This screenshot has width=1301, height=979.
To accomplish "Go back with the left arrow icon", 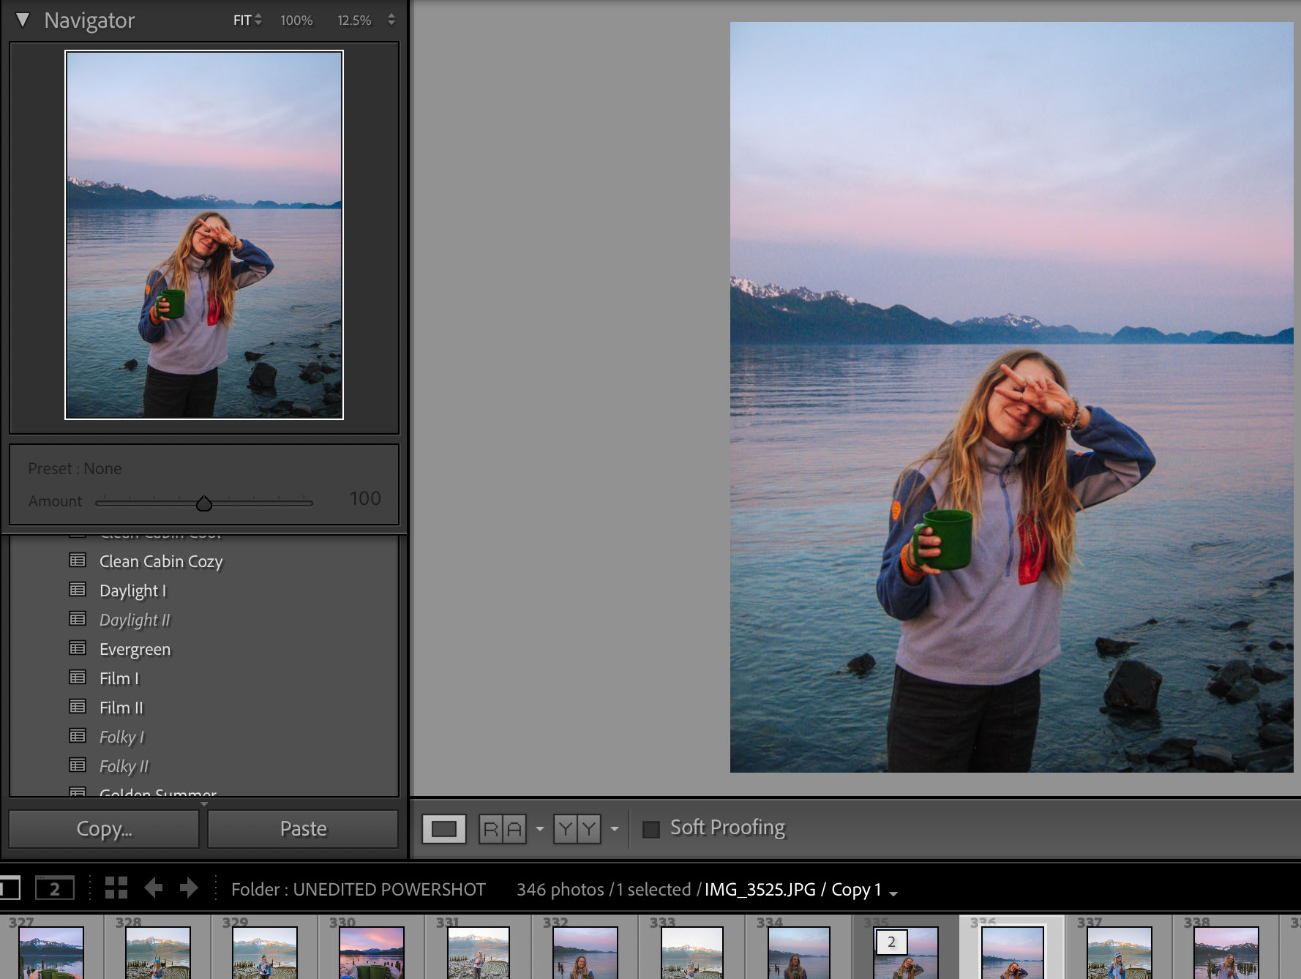I will click(x=153, y=888).
